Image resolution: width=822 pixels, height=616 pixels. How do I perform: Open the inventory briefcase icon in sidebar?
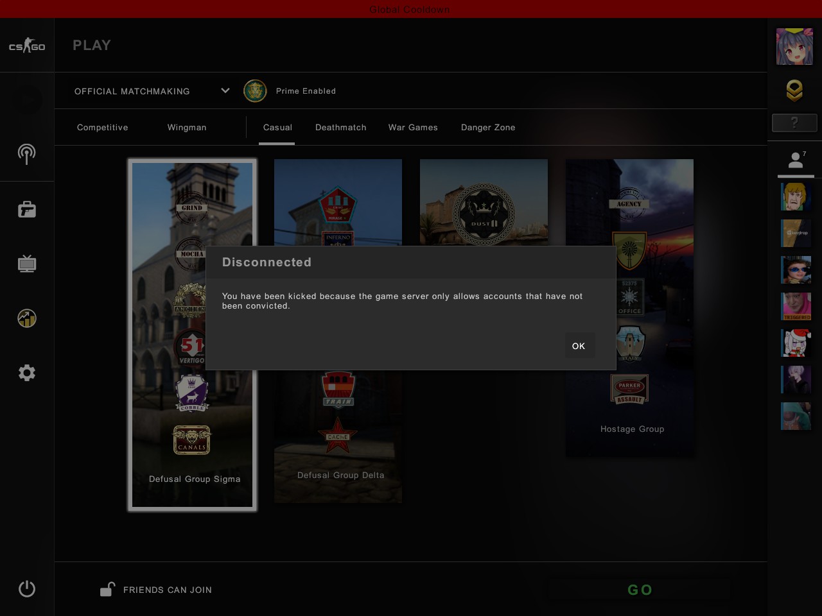point(27,209)
